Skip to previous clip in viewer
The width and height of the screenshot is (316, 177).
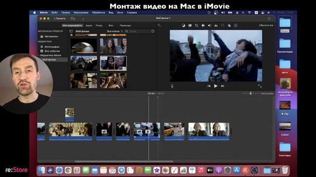(x=209, y=86)
